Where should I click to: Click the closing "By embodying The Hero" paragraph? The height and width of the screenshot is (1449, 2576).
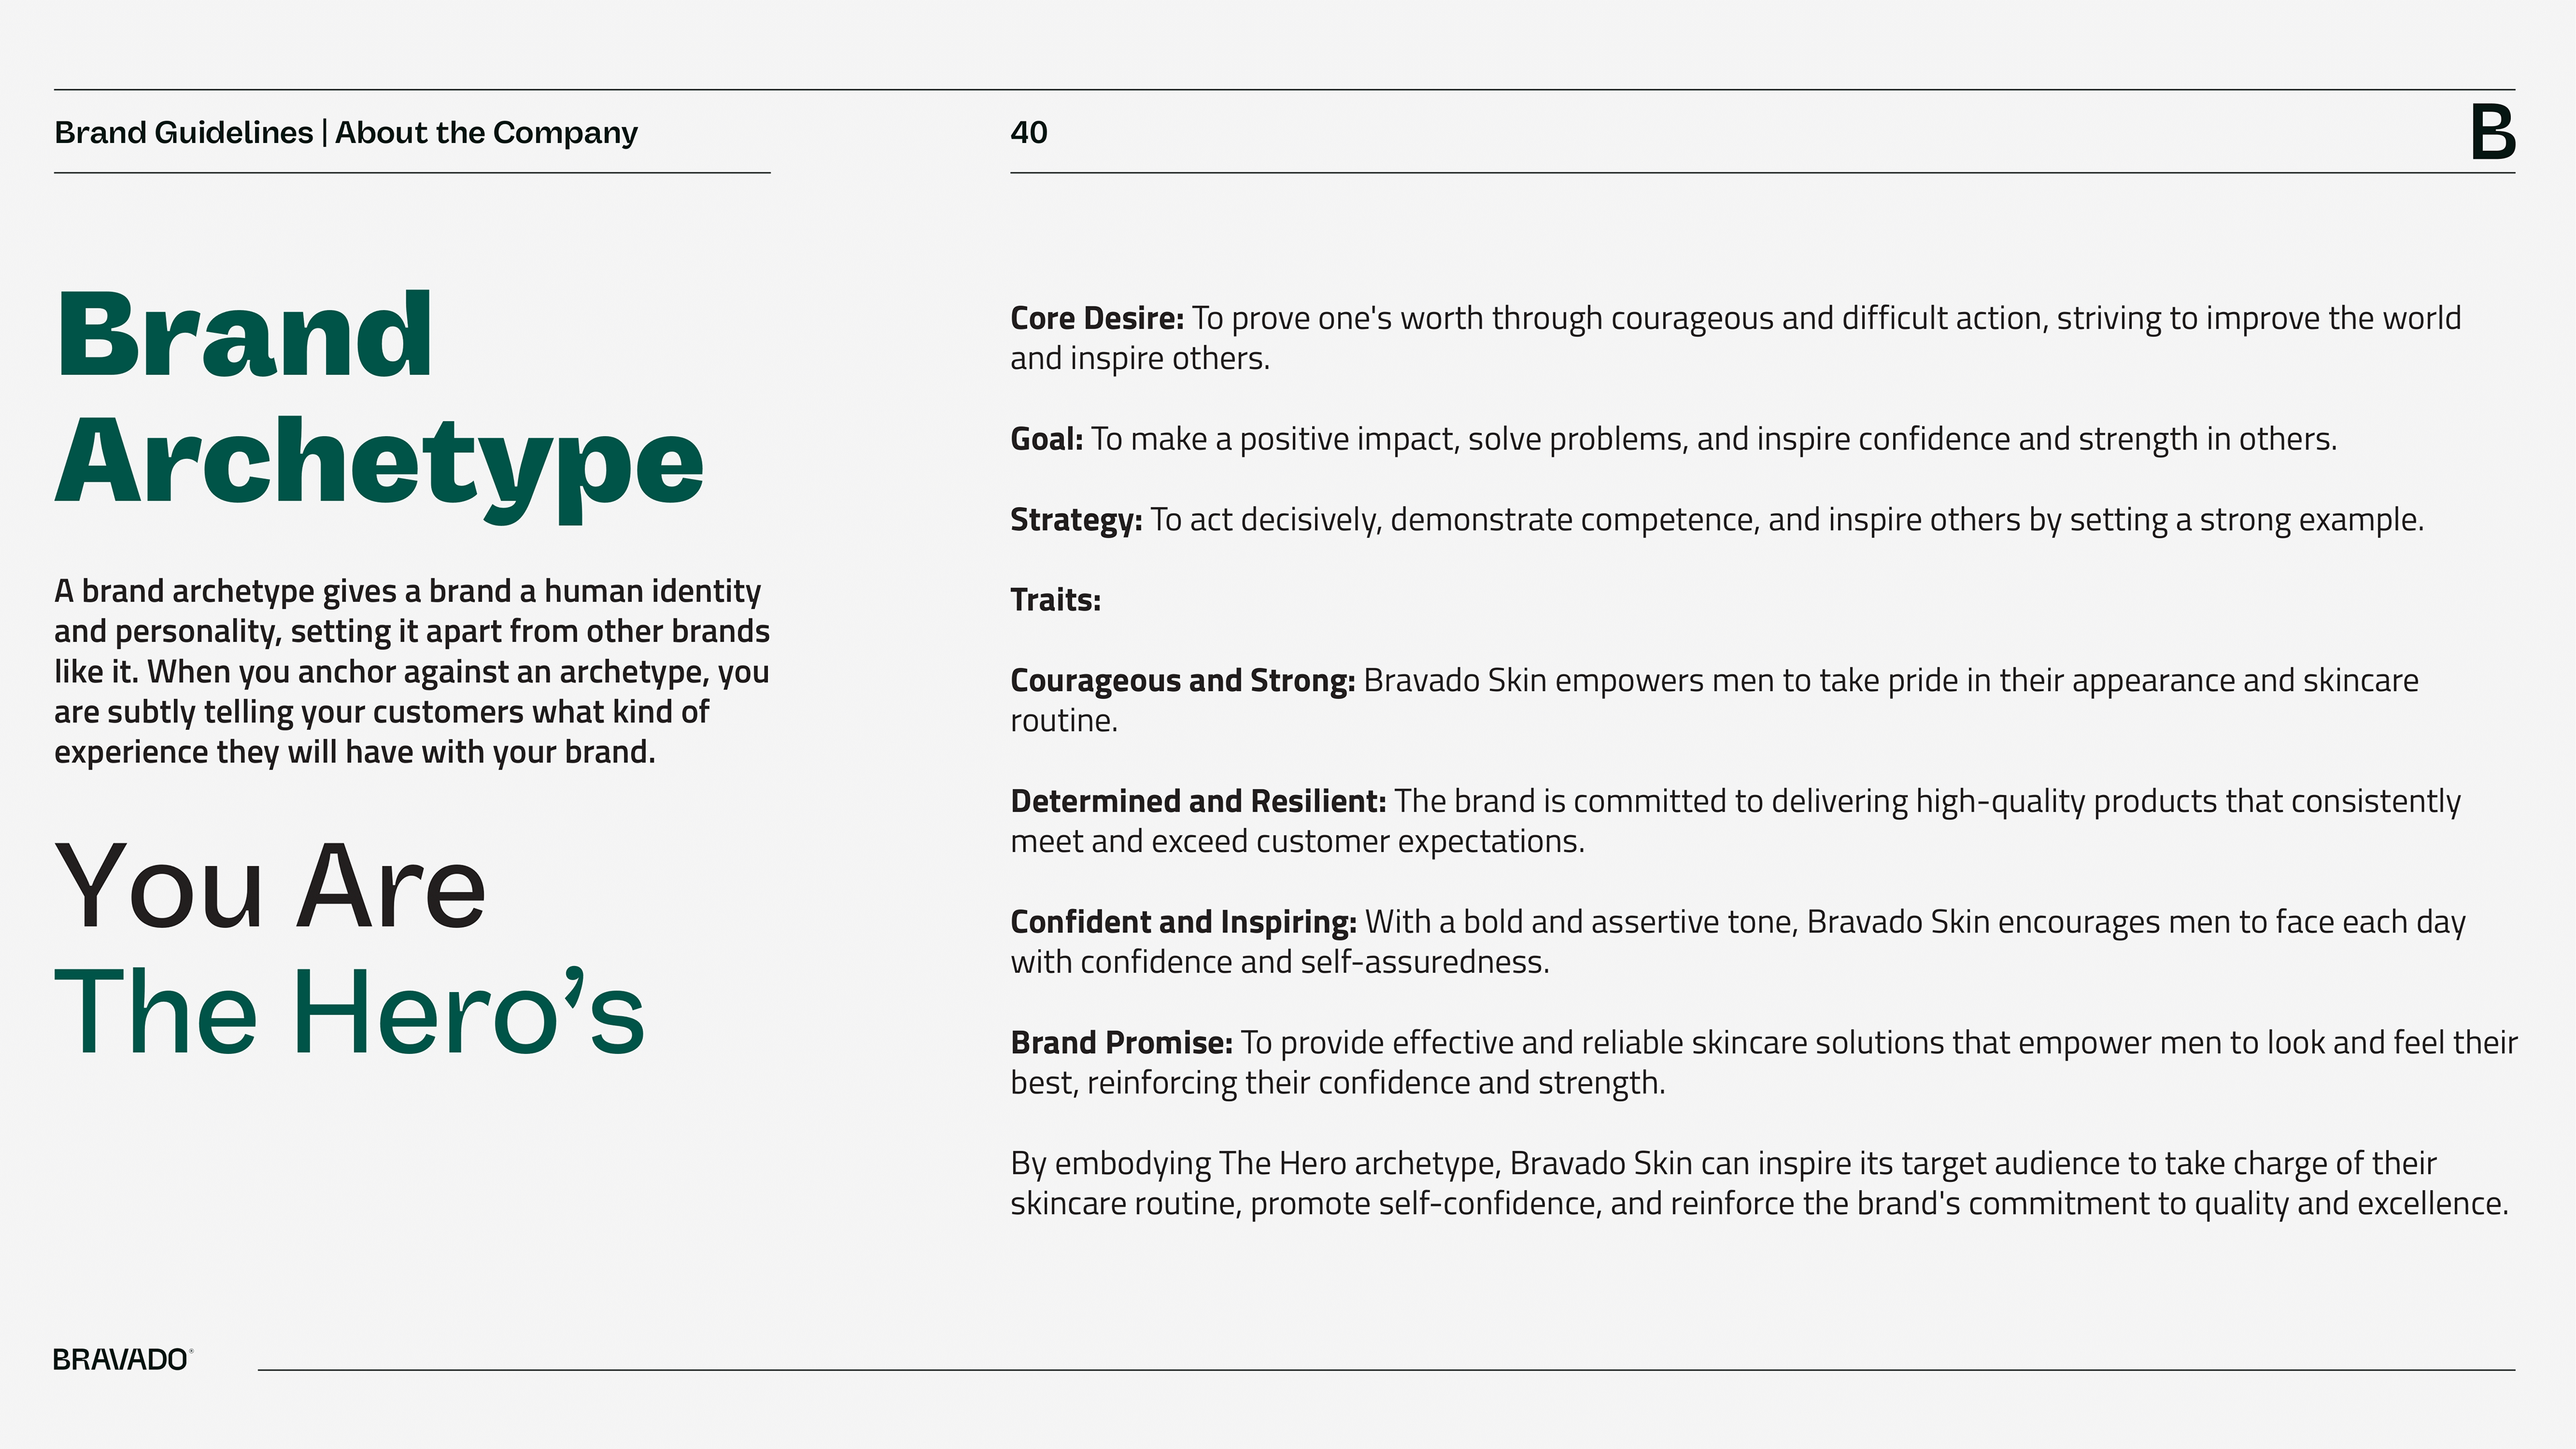point(1758,1183)
